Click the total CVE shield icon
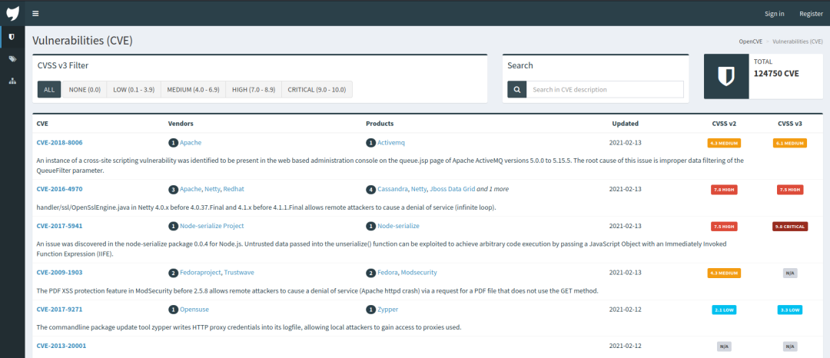Image resolution: width=830 pixels, height=358 pixels. (x=726, y=76)
